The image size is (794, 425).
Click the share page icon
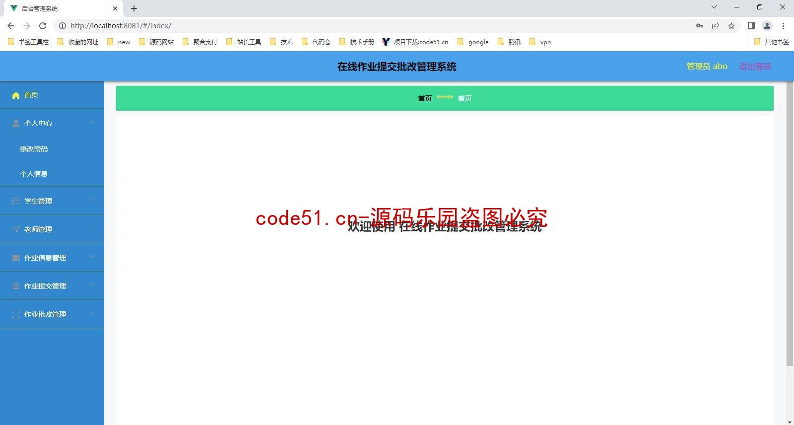tap(716, 26)
